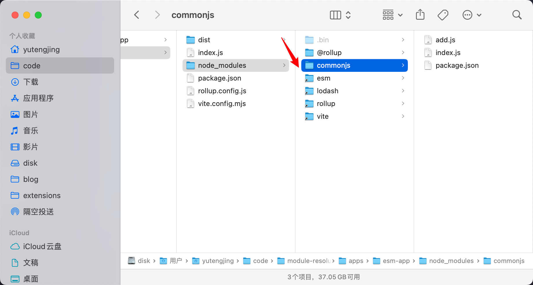Open the Share icon in the toolbar
This screenshot has width=533, height=285.
pos(420,14)
